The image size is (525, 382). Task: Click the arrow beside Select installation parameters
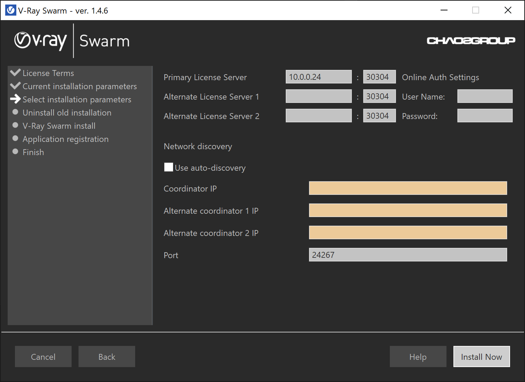[x=15, y=99]
